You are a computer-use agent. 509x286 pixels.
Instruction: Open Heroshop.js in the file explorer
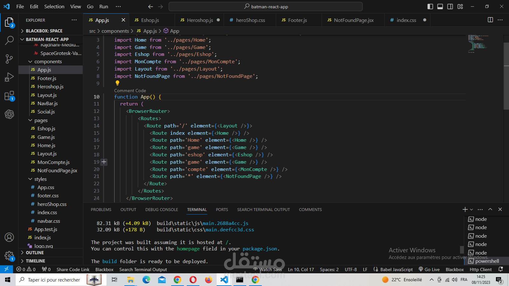click(51, 86)
